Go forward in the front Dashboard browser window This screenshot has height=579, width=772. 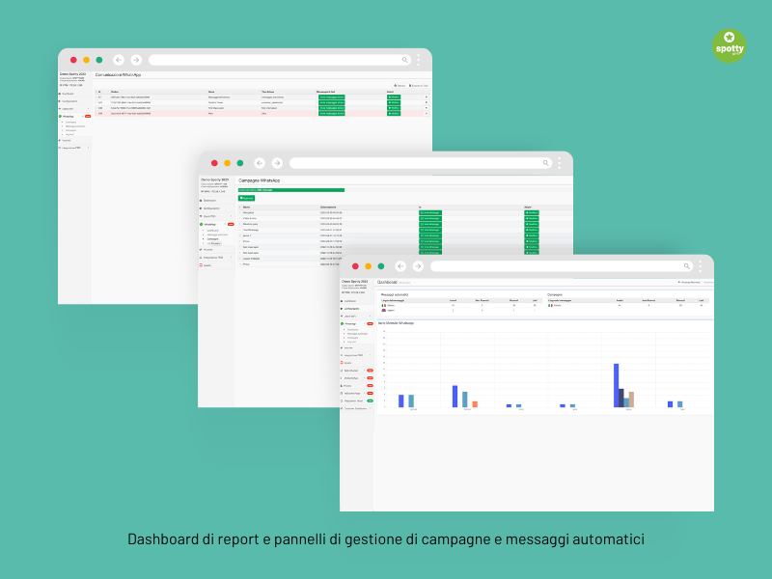click(418, 266)
